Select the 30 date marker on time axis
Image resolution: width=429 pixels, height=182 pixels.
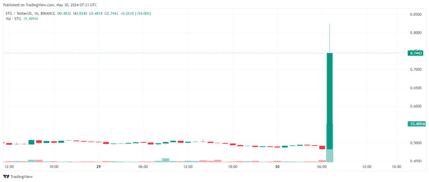277,166
